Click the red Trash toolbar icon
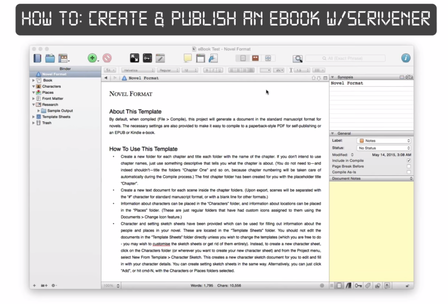The width and height of the screenshot is (448, 304). pos(107,58)
